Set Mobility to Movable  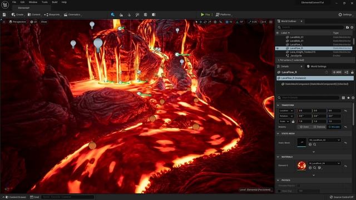pyautogui.click(x=334, y=127)
